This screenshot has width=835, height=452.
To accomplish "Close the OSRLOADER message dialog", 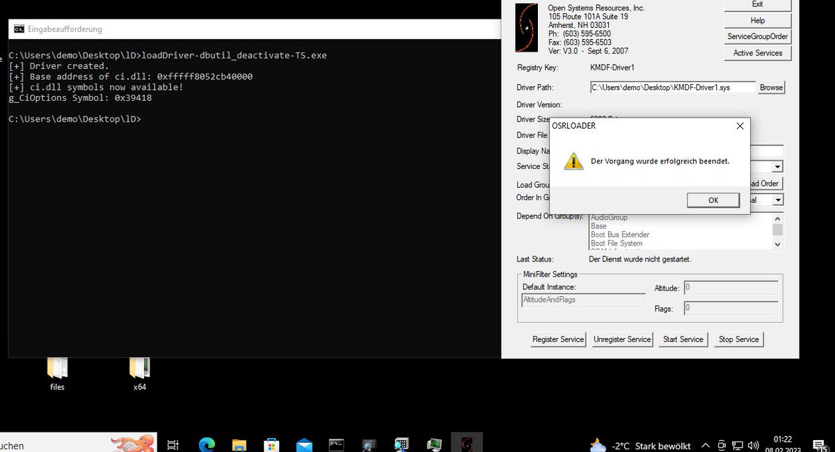I will [740, 126].
